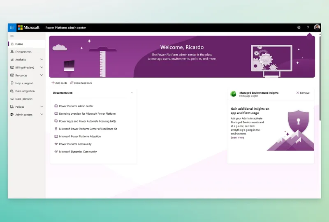Expand the Admin centers chevron

[42, 115]
